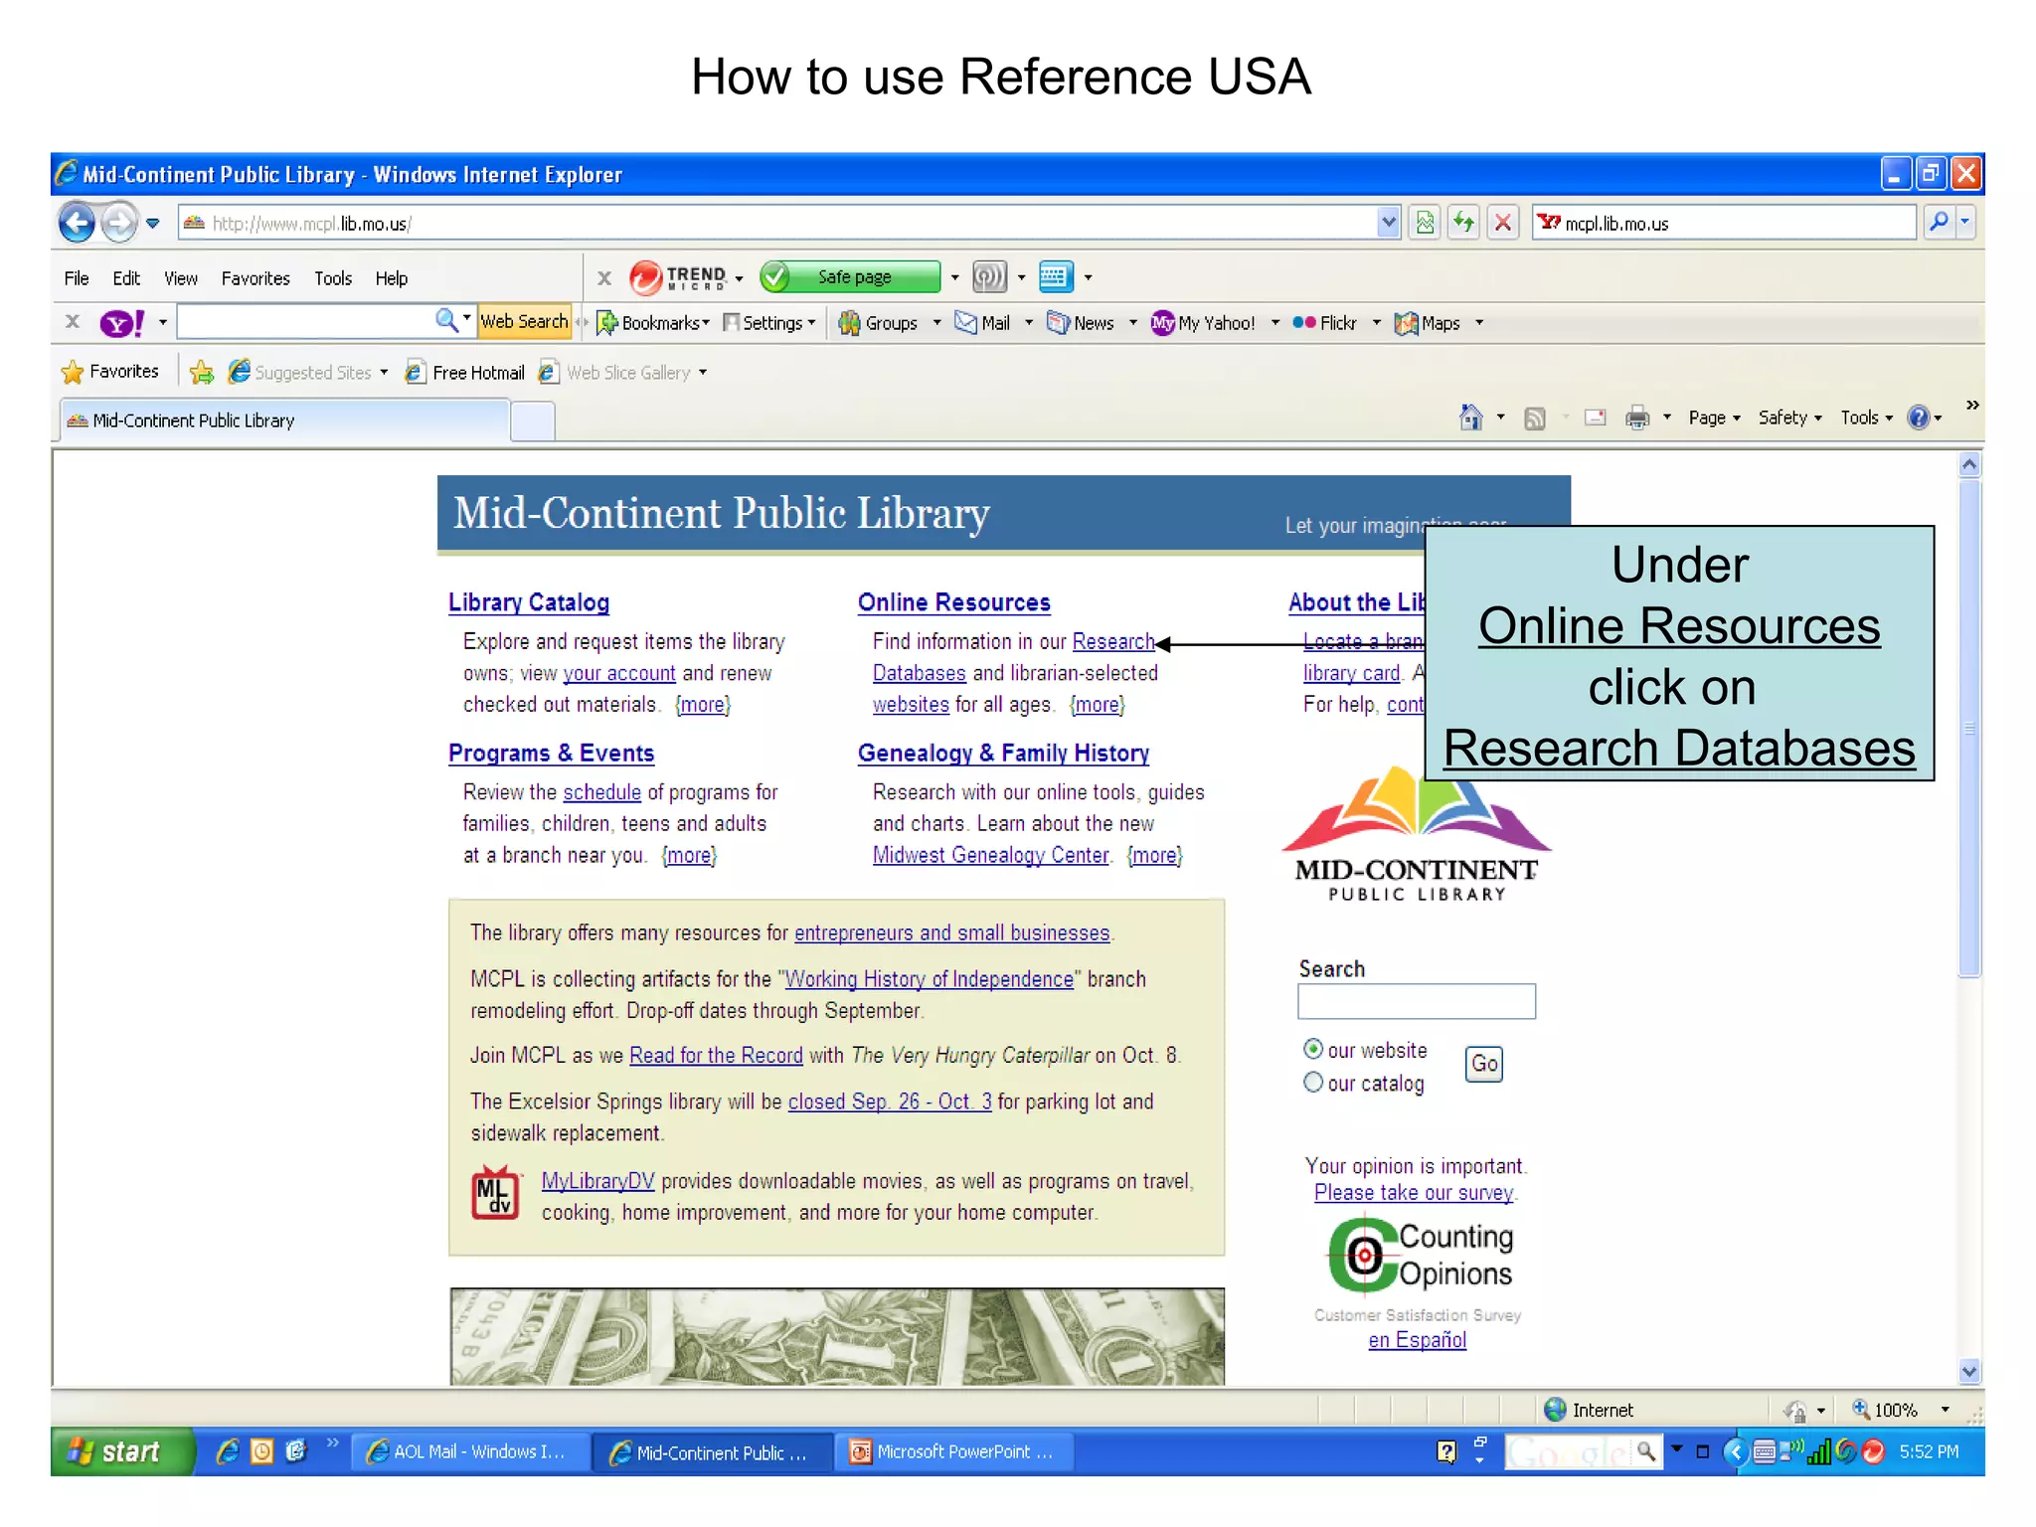
Task: Open Yahoo News toolbar button
Action: coord(1081,323)
